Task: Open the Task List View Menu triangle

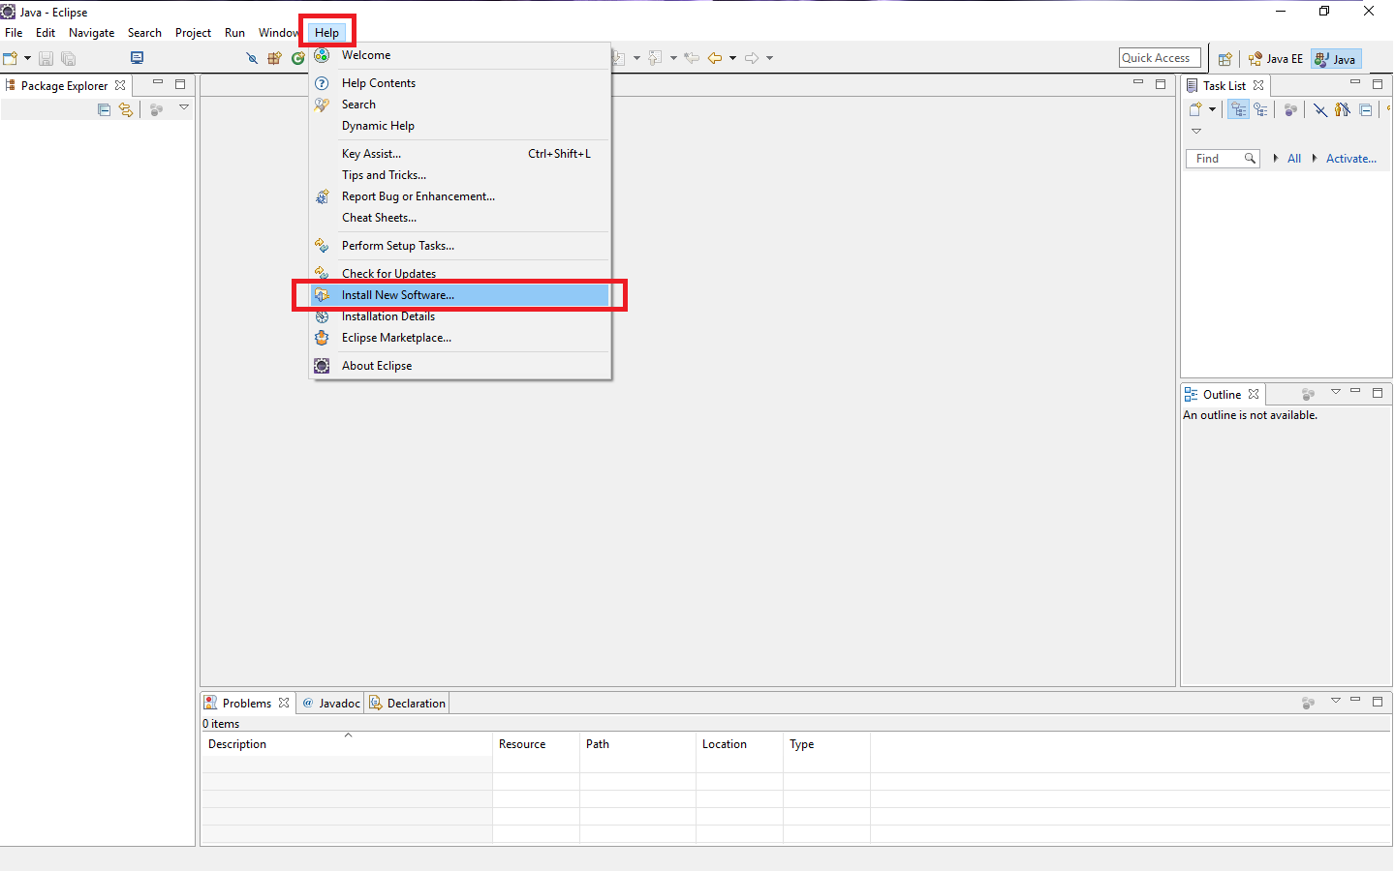Action: 1196,131
